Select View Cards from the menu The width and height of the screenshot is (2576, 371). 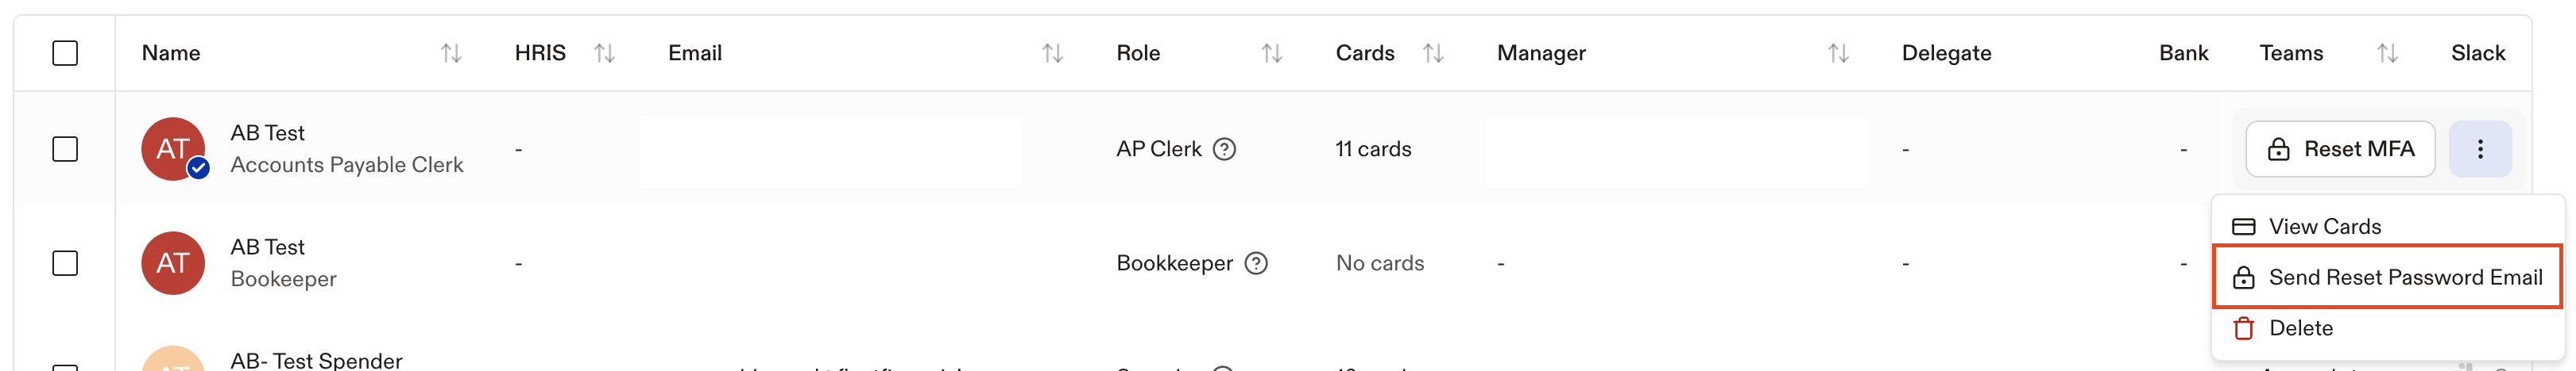coord(2387,227)
